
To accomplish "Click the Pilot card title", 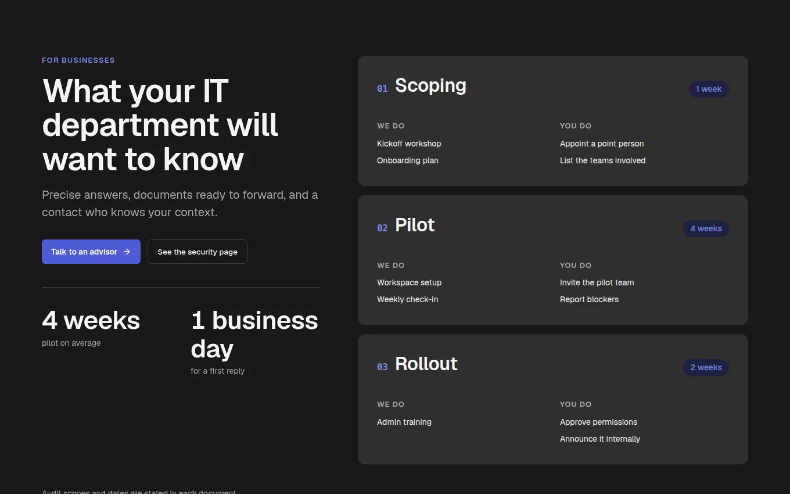I will (415, 225).
